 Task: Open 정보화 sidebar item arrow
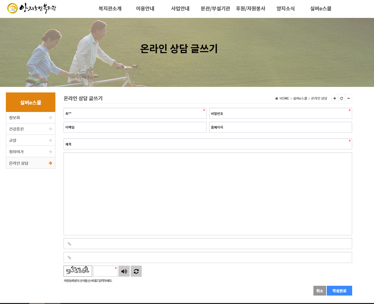tap(50, 117)
